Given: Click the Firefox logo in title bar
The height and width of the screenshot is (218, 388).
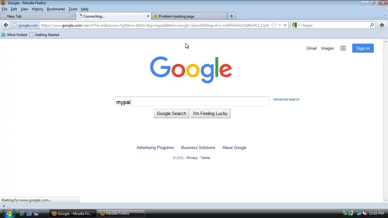Looking at the screenshot, I should (x=3, y=3).
